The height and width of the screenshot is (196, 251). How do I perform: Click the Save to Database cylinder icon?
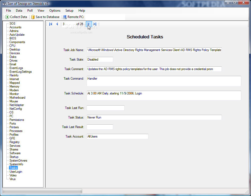click(x=33, y=17)
